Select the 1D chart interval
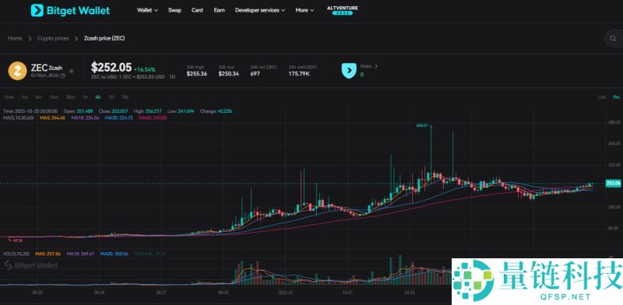623x305 pixels. tap(111, 97)
